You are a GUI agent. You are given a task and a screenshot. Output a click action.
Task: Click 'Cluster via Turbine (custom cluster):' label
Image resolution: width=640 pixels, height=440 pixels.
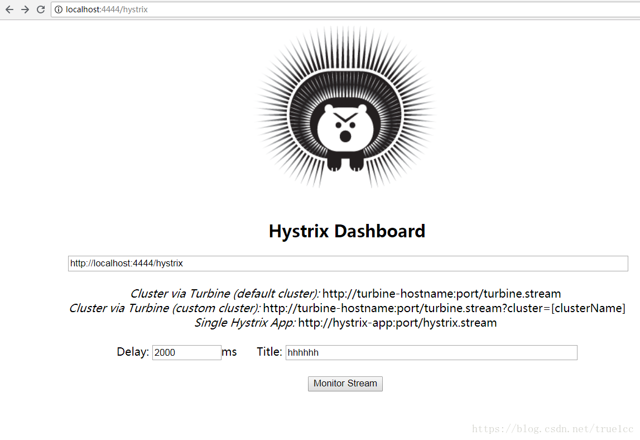pyautogui.click(x=165, y=308)
